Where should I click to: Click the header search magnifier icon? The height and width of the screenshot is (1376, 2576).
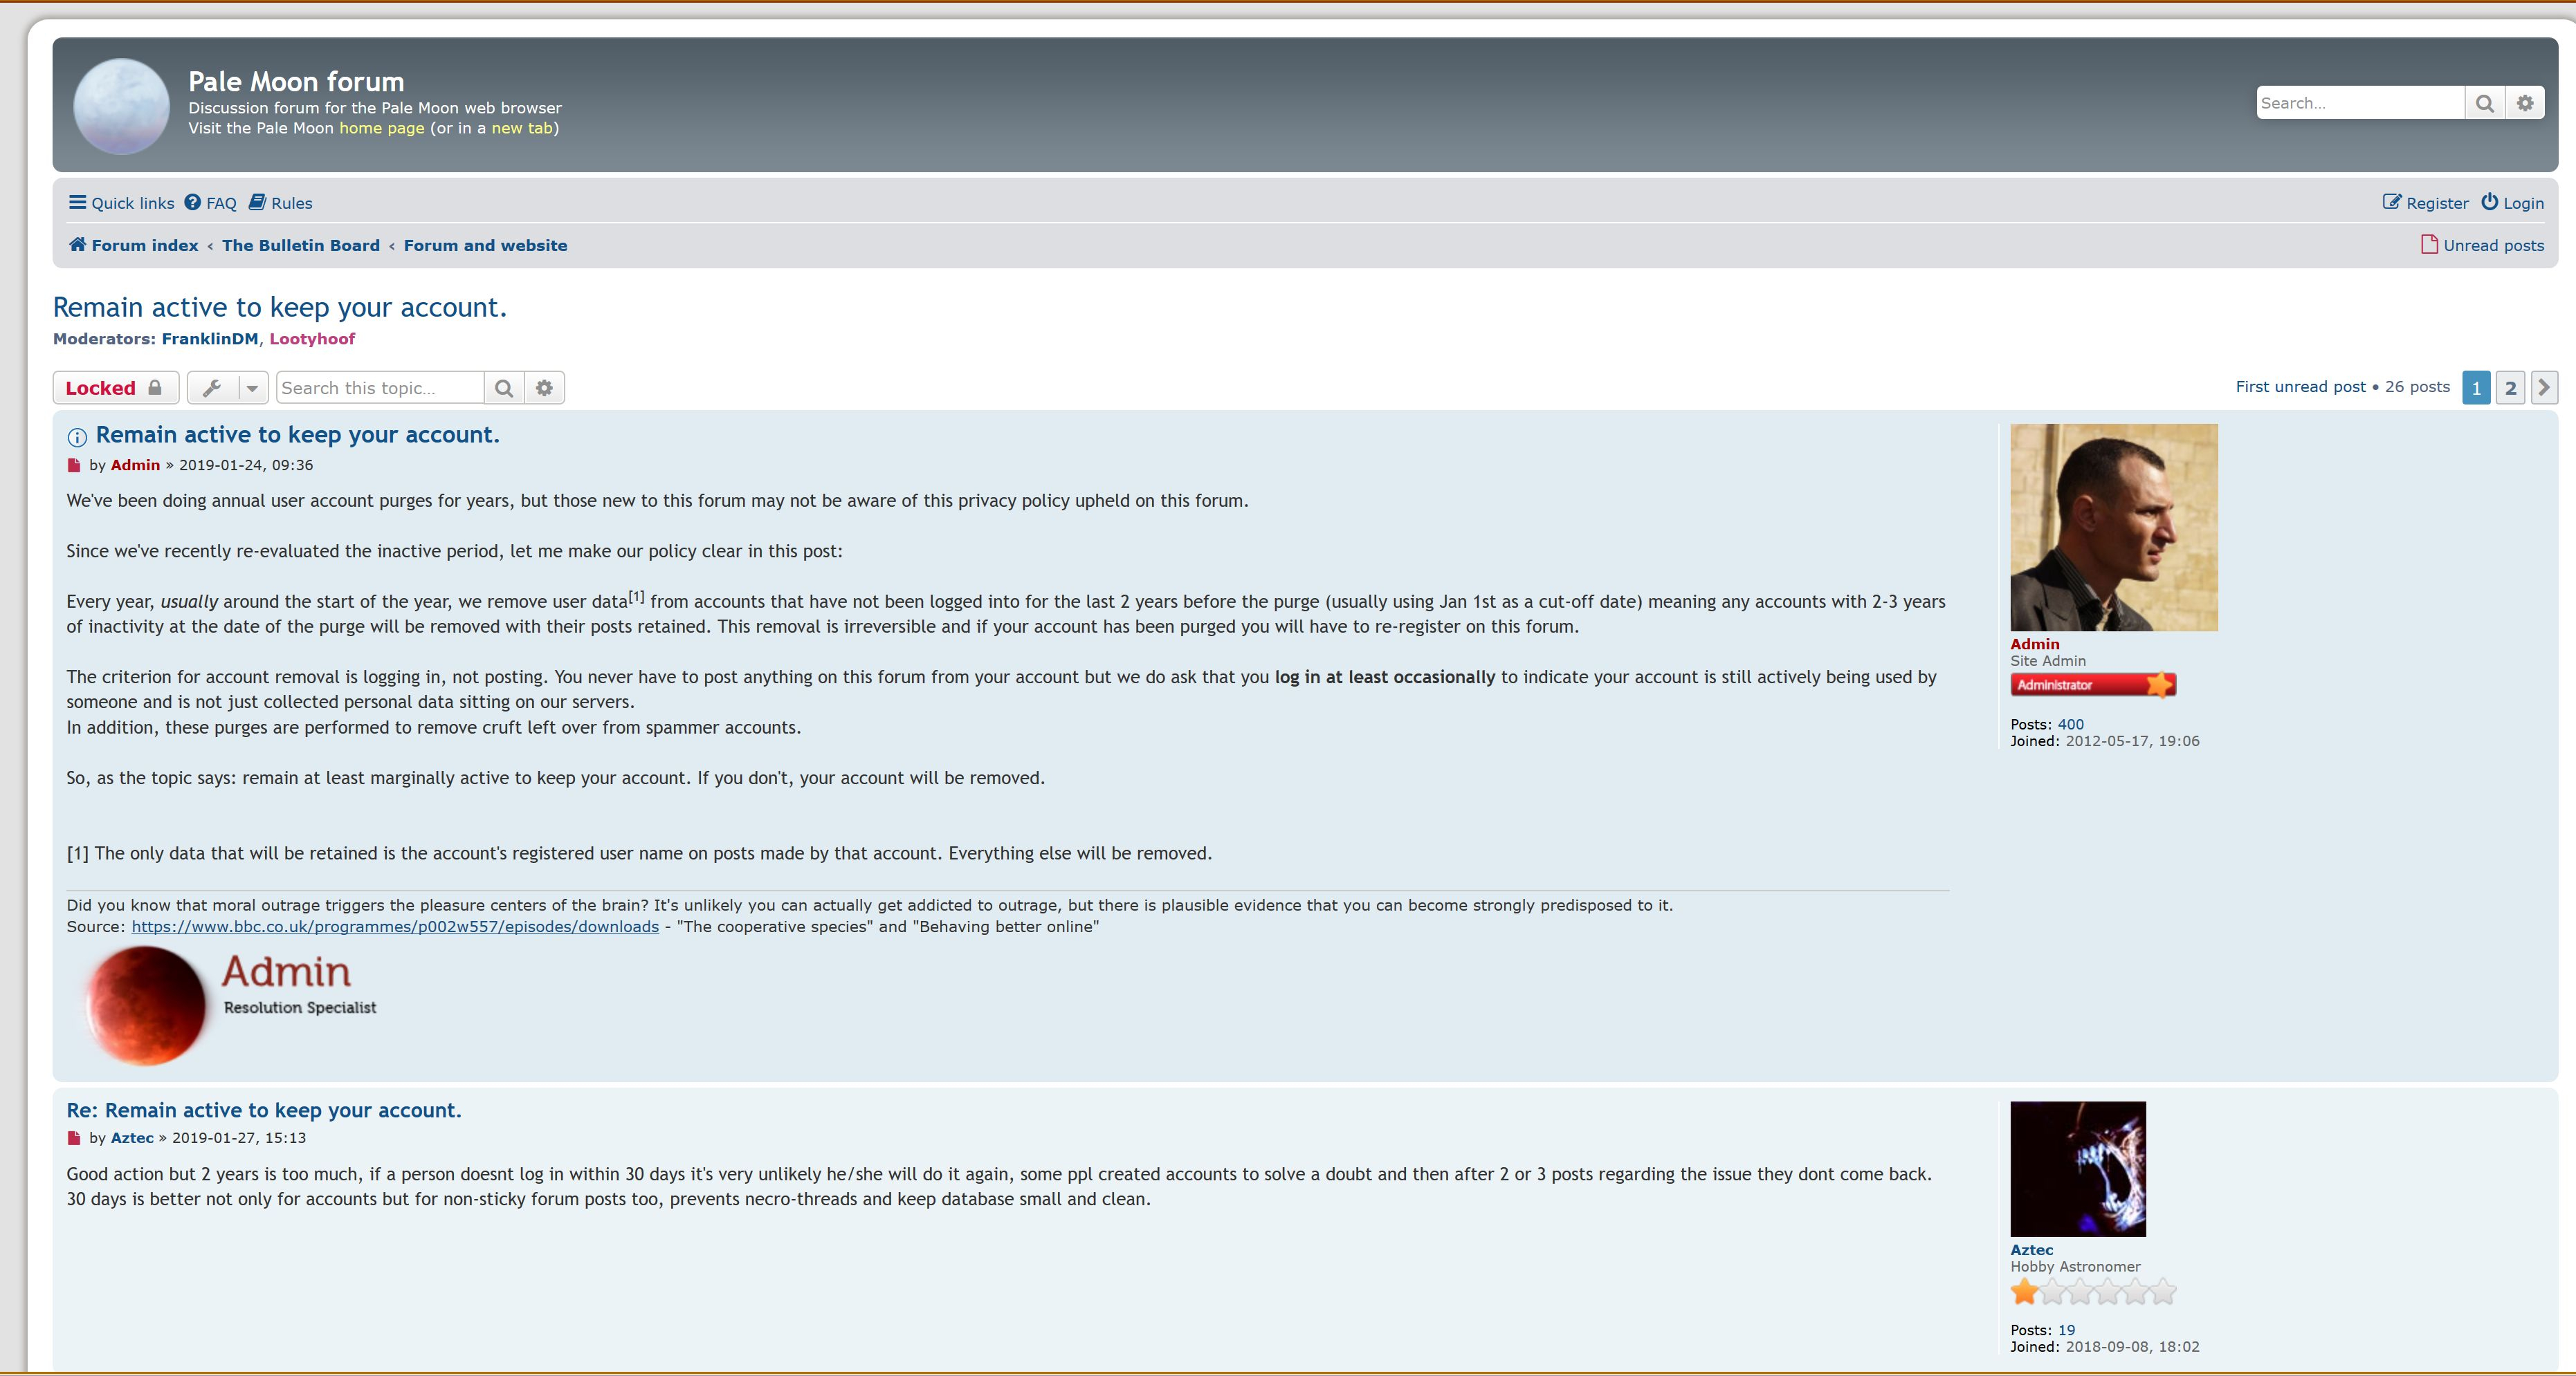tap(2484, 103)
